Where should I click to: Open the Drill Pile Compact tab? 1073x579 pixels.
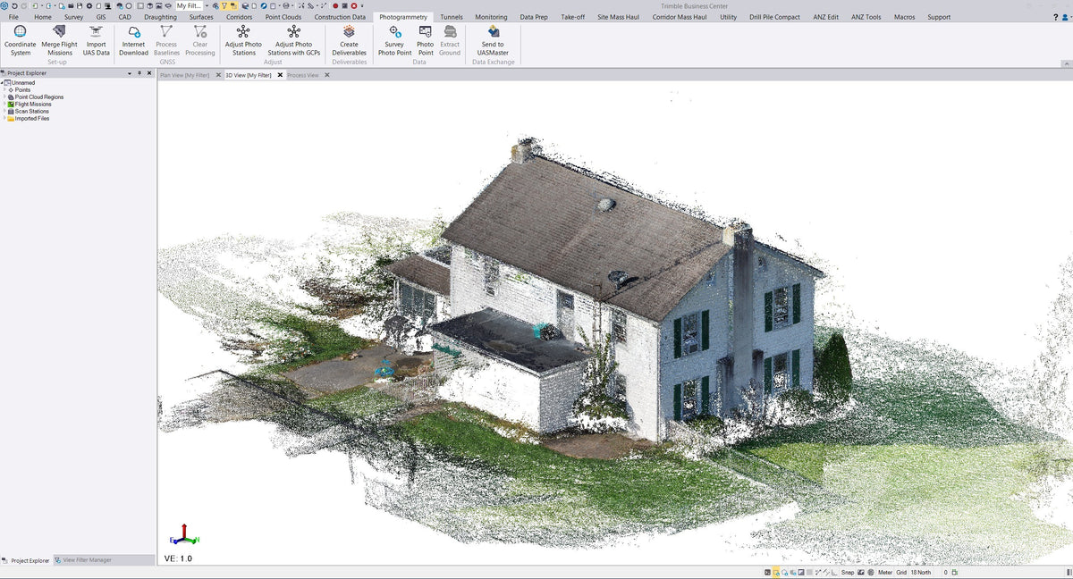[x=774, y=17]
